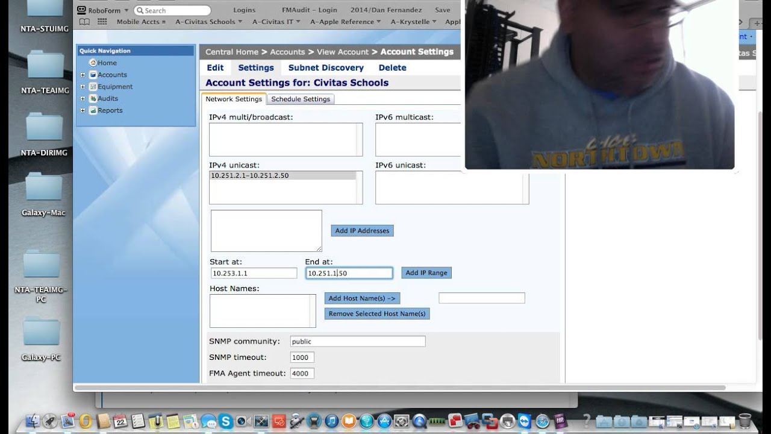
Task: Open the Settings account menu
Action: [x=256, y=68]
